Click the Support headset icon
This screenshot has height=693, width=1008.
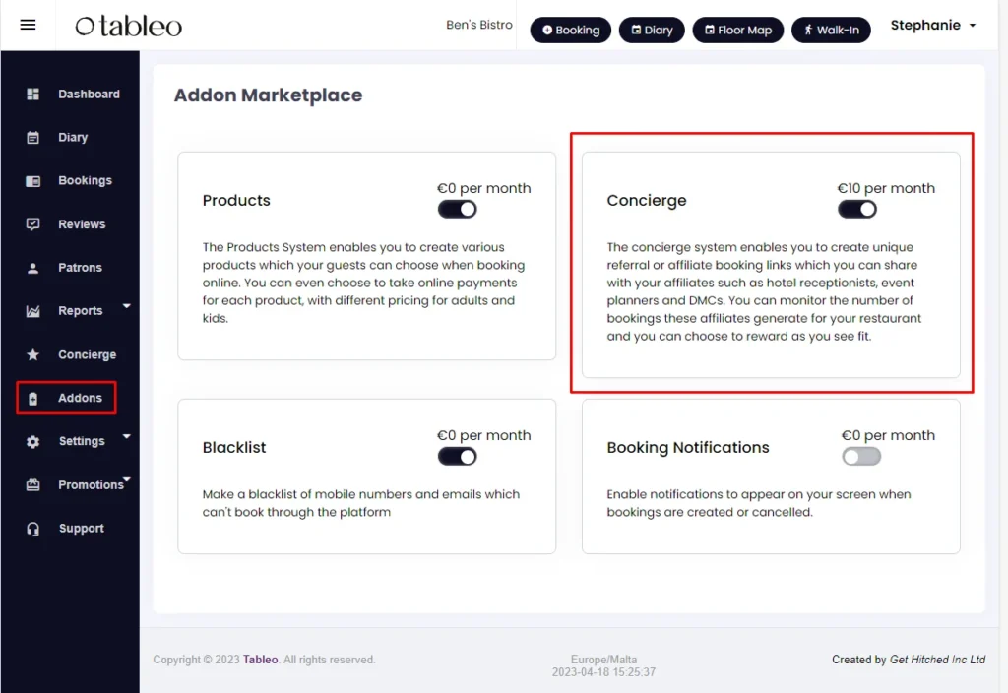pyautogui.click(x=32, y=529)
